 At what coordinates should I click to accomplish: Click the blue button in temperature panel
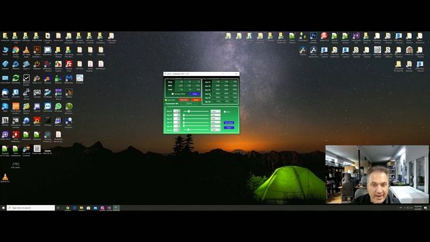195,94
